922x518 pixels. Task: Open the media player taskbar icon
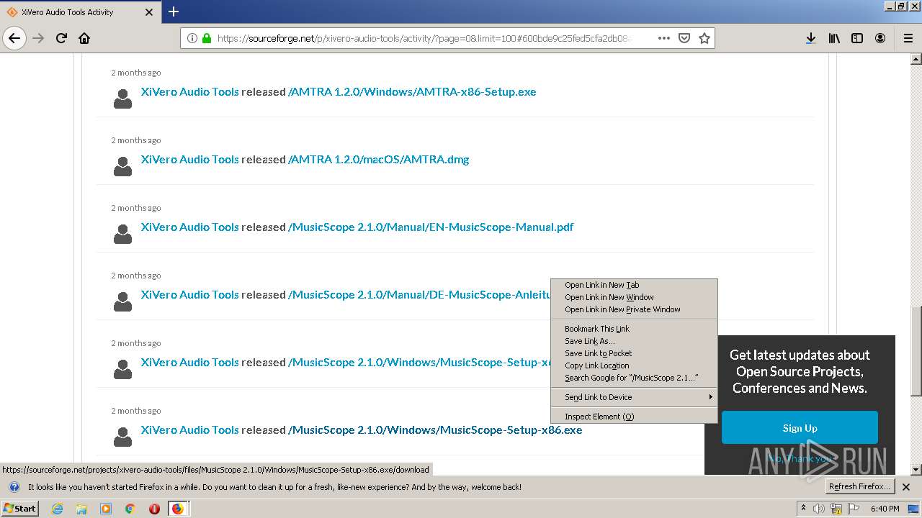point(106,509)
